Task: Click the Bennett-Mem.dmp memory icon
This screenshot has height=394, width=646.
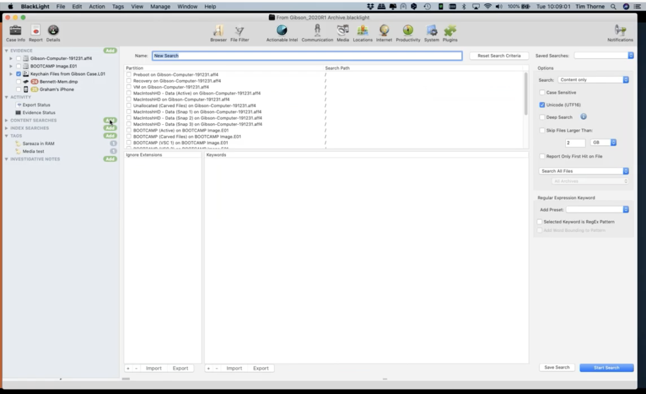Action: [26, 81]
